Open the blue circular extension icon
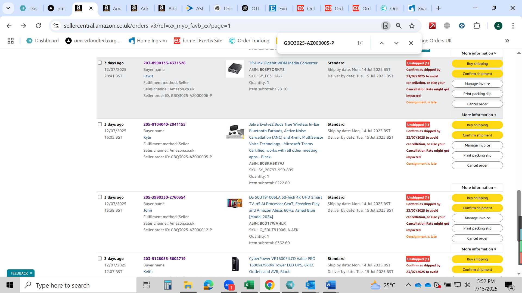 [462, 26]
